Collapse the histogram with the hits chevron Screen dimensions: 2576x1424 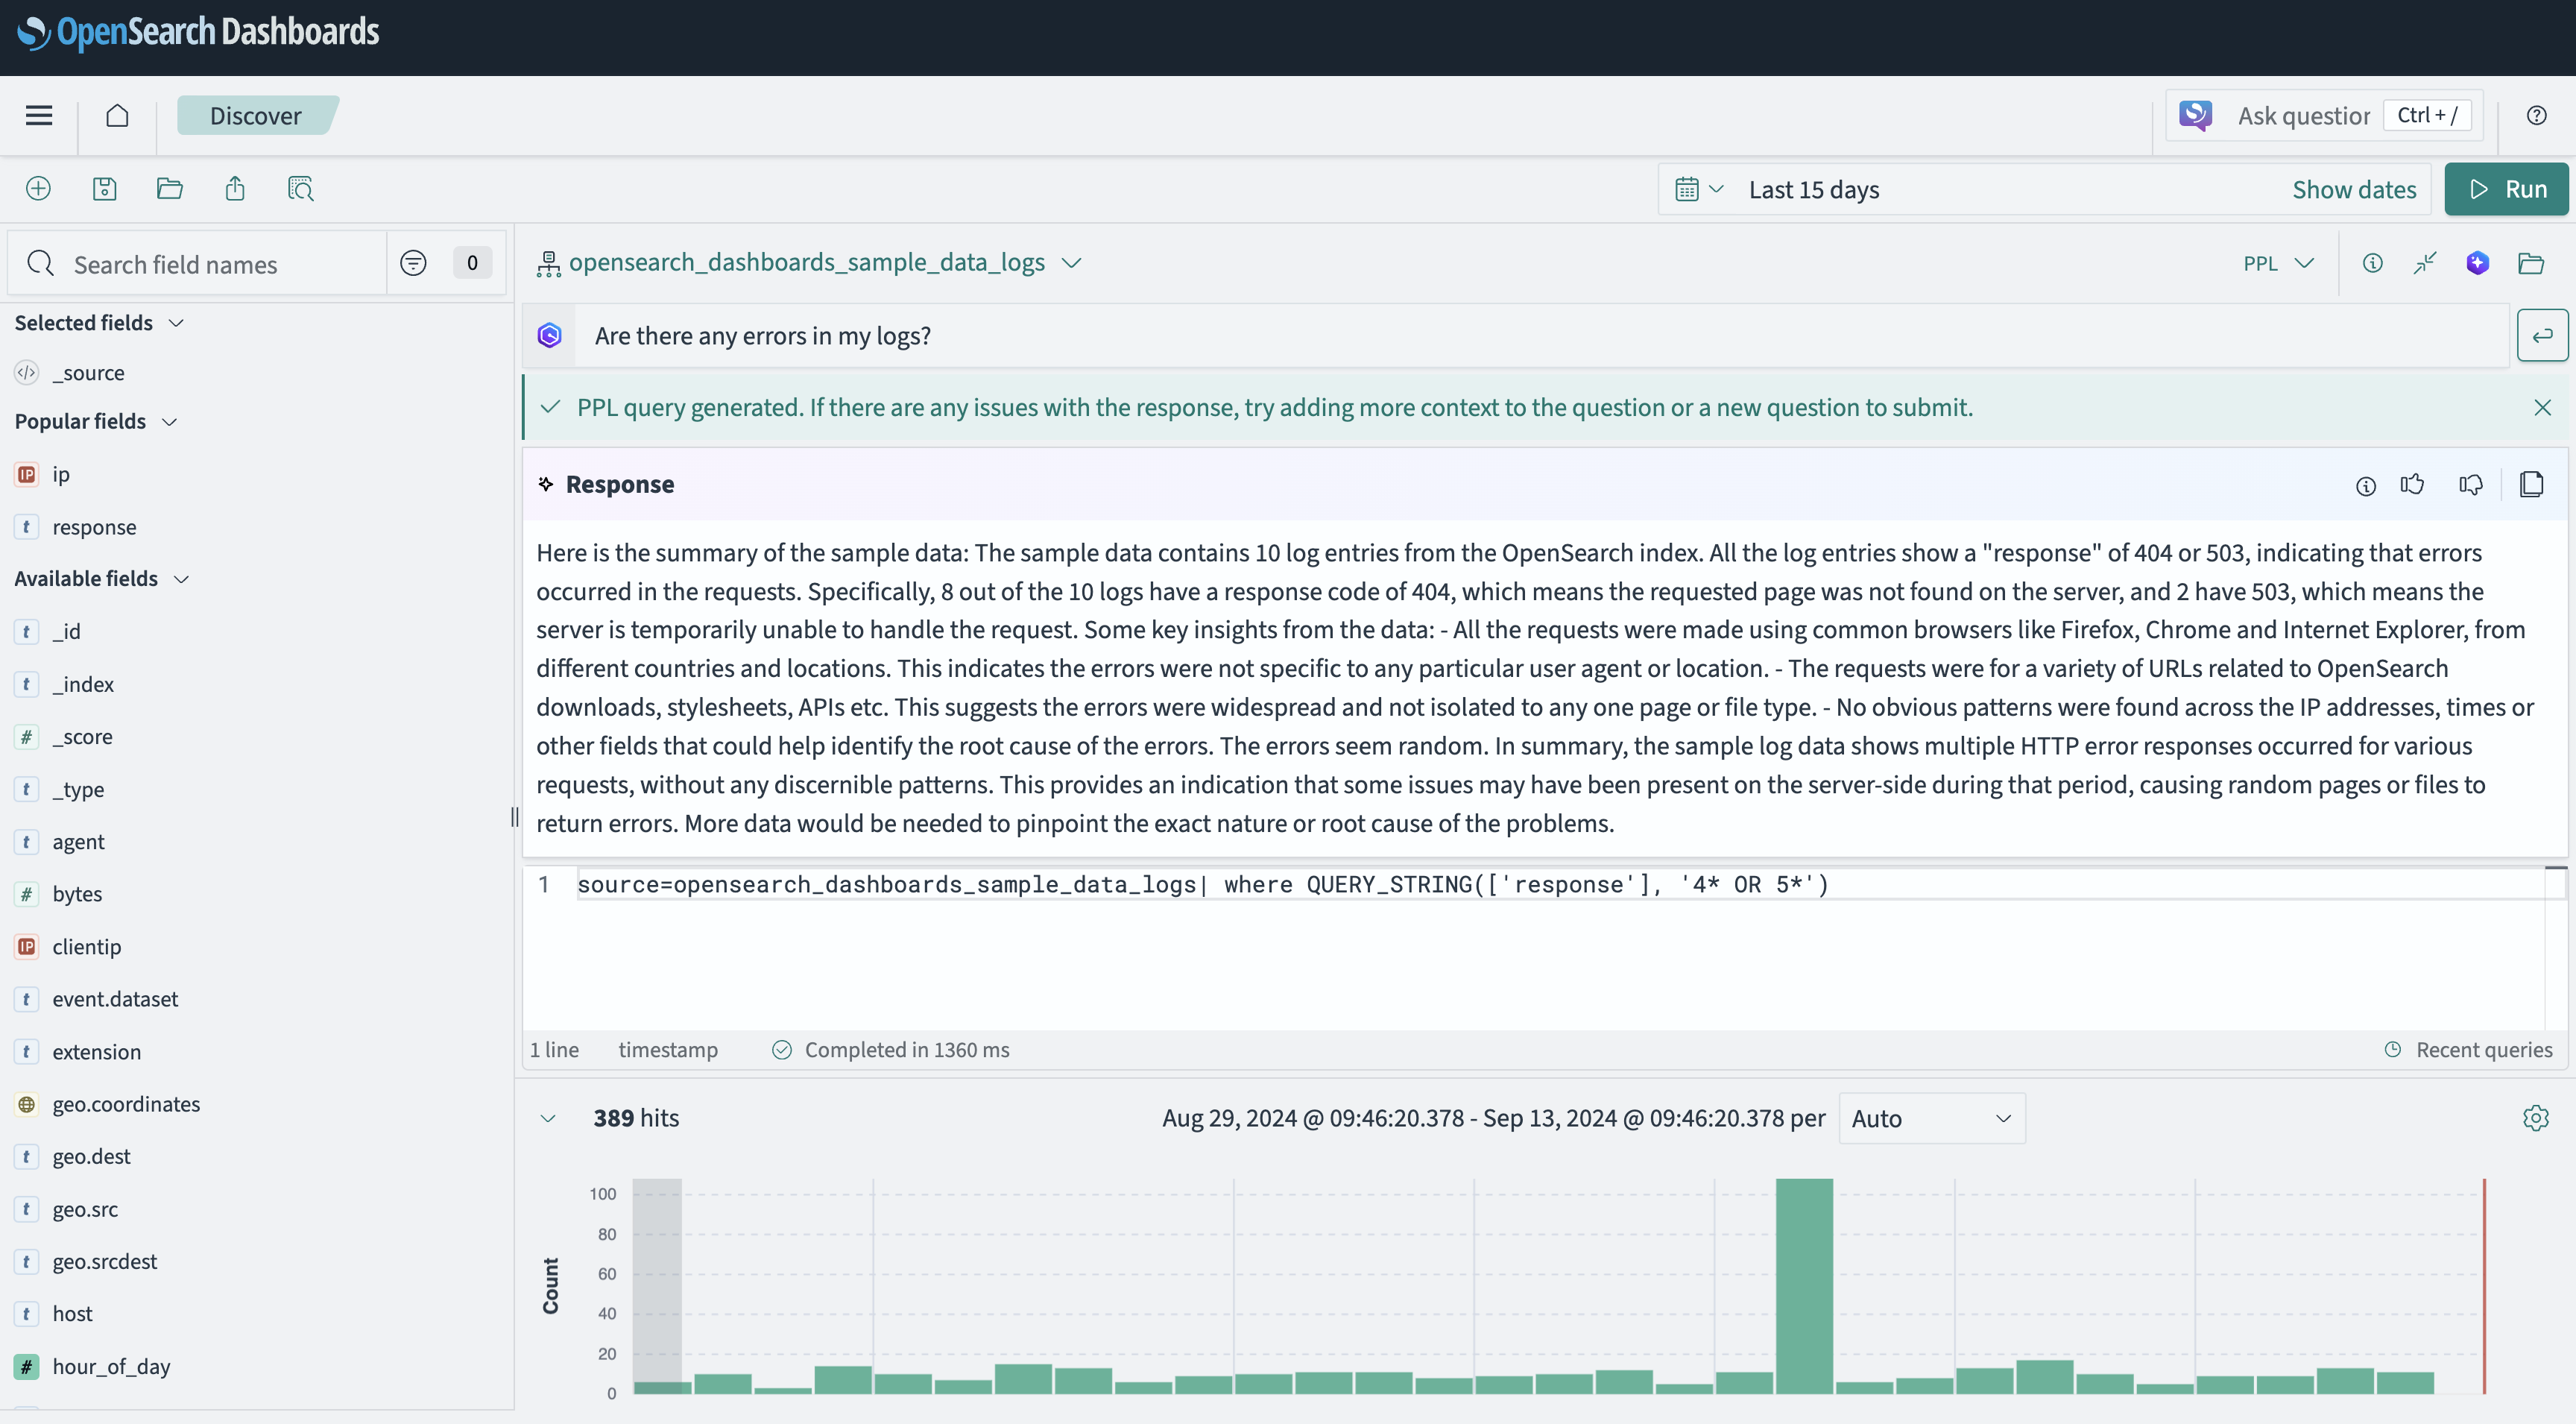[x=548, y=1118]
